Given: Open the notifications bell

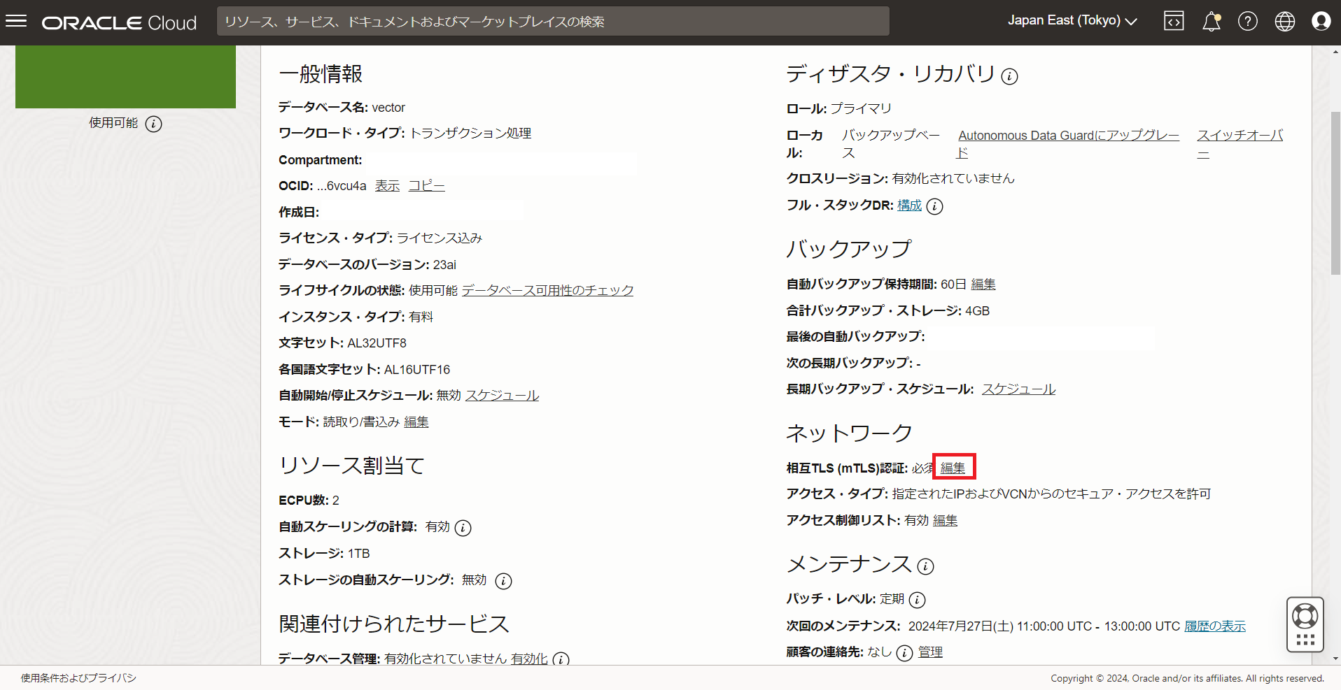Looking at the screenshot, I should (x=1211, y=22).
